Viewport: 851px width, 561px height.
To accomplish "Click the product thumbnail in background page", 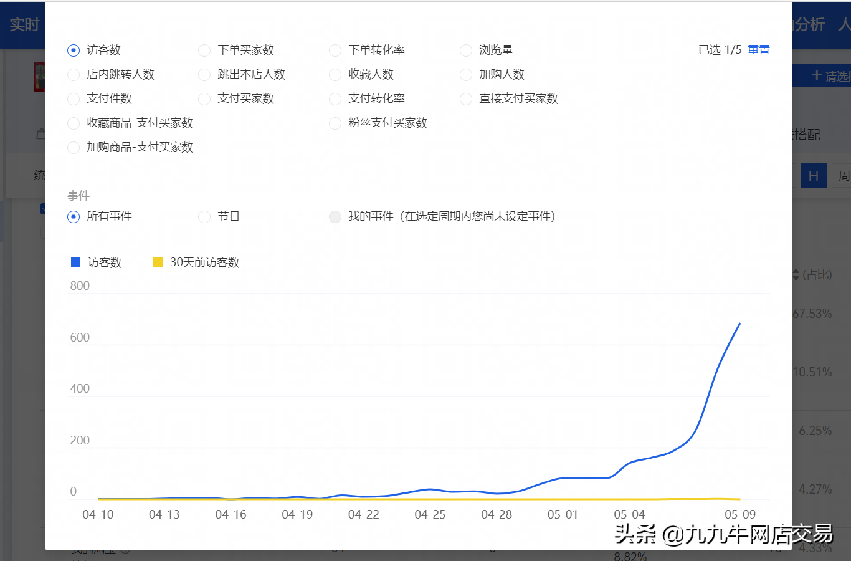I will pos(39,77).
